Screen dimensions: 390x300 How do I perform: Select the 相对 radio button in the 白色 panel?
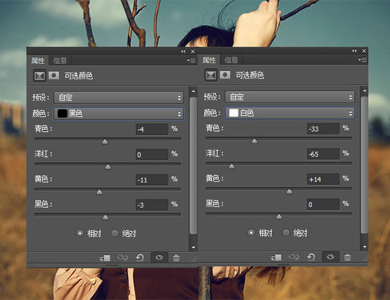click(x=252, y=233)
